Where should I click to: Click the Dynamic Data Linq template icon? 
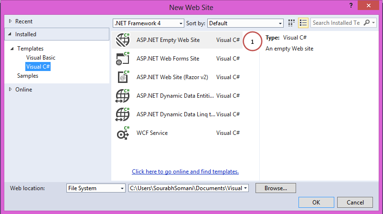(x=123, y=114)
